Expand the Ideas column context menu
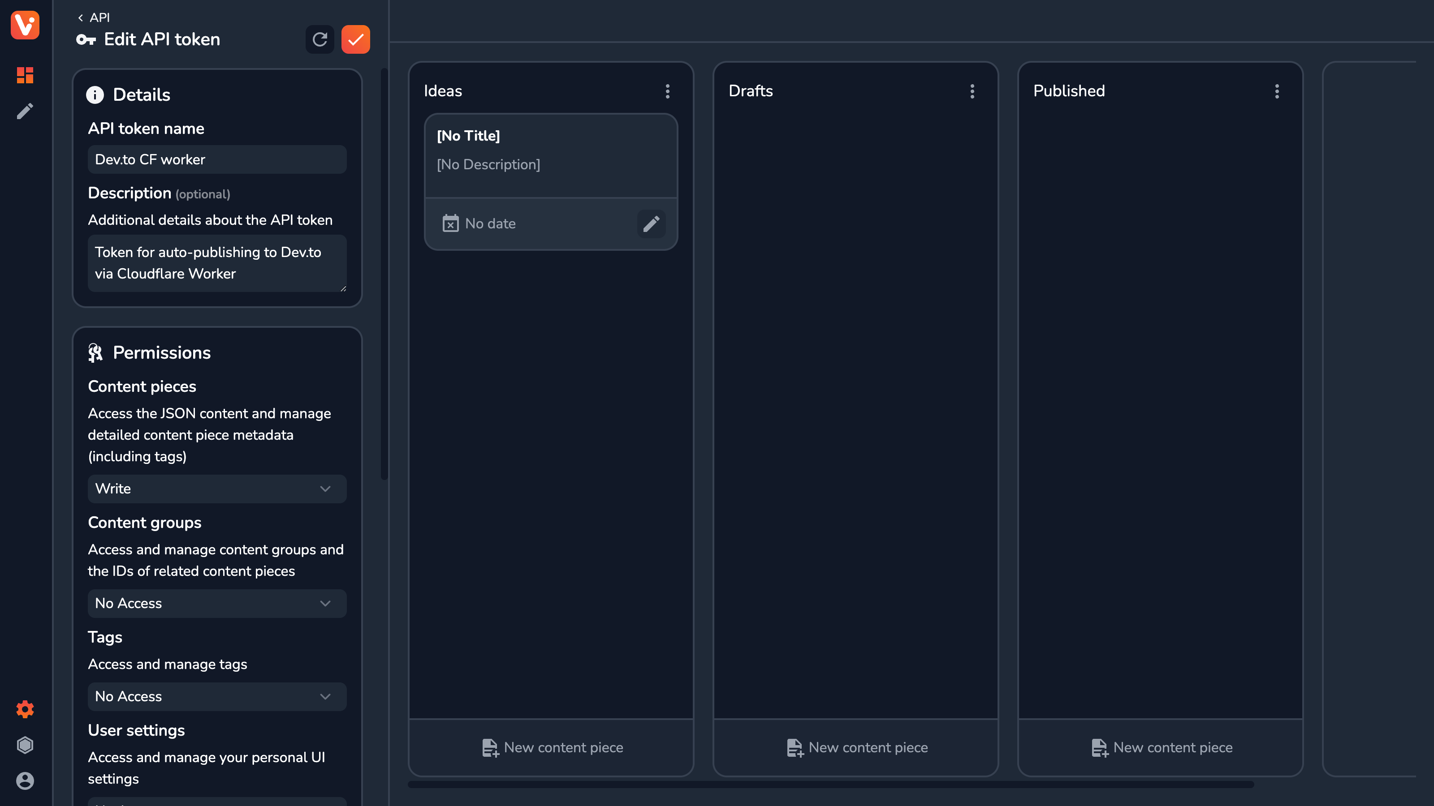 [x=668, y=91]
